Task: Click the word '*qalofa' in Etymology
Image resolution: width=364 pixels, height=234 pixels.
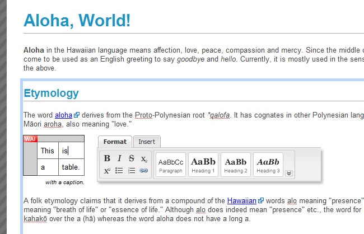Action: coord(218,115)
